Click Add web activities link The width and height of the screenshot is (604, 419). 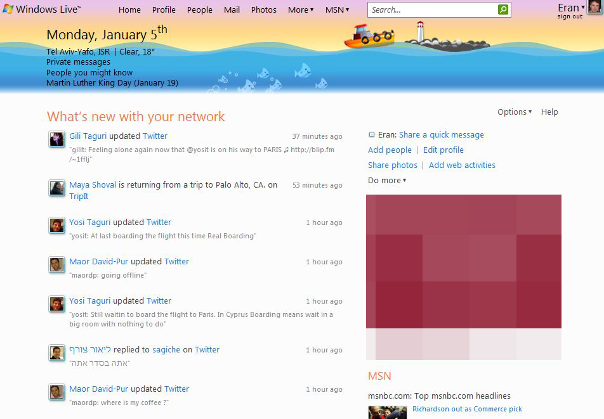pyautogui.click(x=463, y=165)
